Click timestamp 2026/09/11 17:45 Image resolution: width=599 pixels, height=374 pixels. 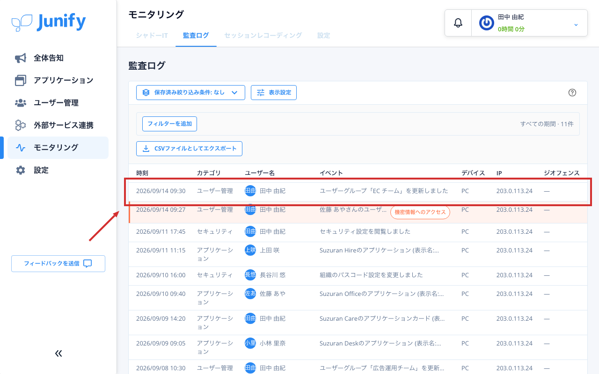click(161, 231)
